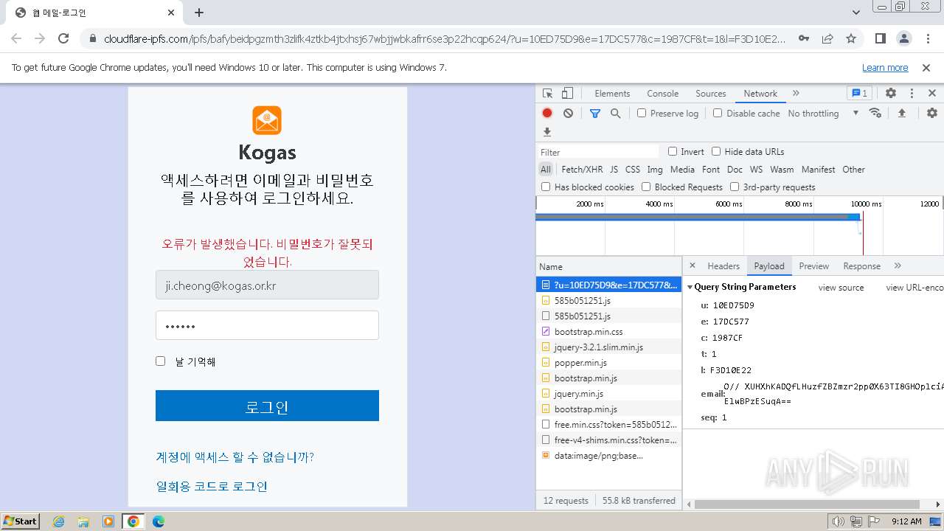Open Internet Explorer from taskbar
Screen dimensions: 944x531
coord(58,521)
